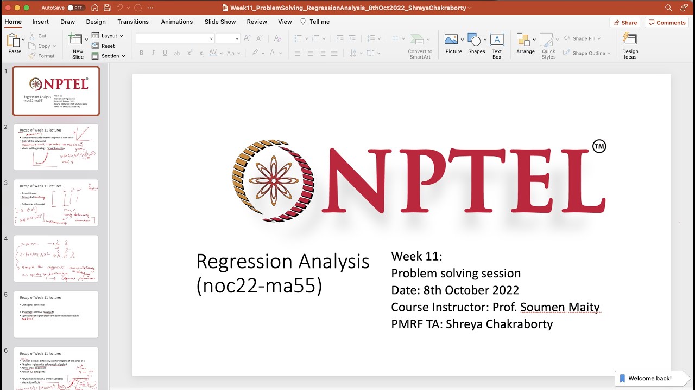Click the Picture insert icon
Viewport: 695px width, 390px height.
pos(451,40)
